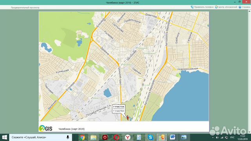Image resolution: width=251 pixels, height=141 pixels.
Task: Switch keyboard language indicator 'РУС'
Action: [232, 137]
